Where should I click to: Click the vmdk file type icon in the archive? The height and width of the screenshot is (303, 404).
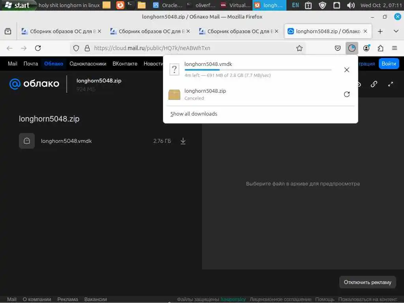pos(27,141)
